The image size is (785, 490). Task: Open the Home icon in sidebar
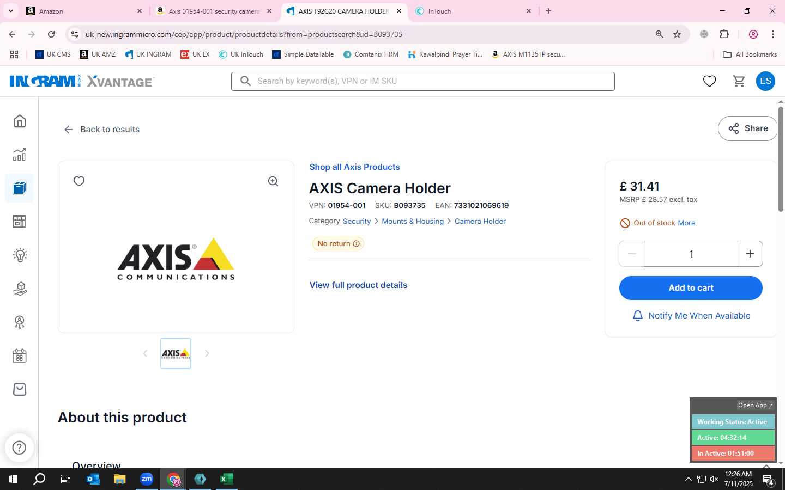(x=20, y=121)
